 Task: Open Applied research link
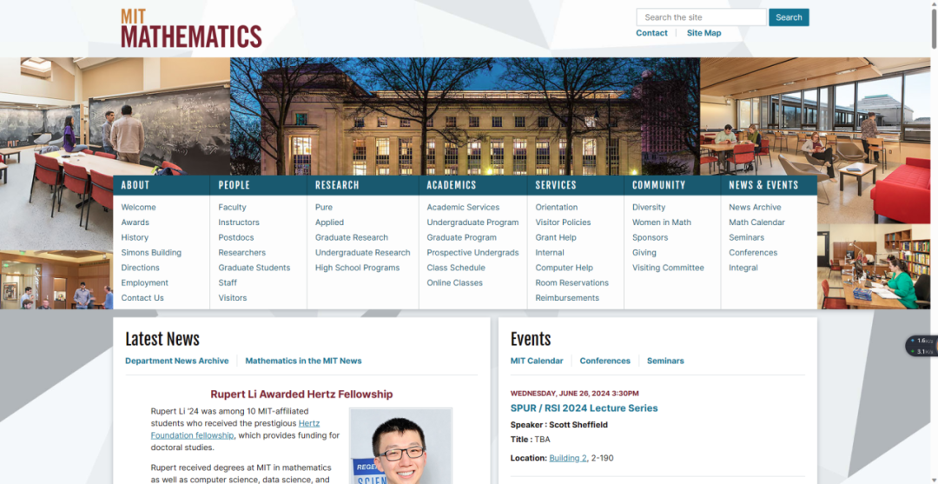tap(328, 222)
